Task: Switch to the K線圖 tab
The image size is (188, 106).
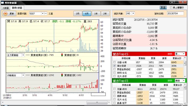Action: point(6,8)
